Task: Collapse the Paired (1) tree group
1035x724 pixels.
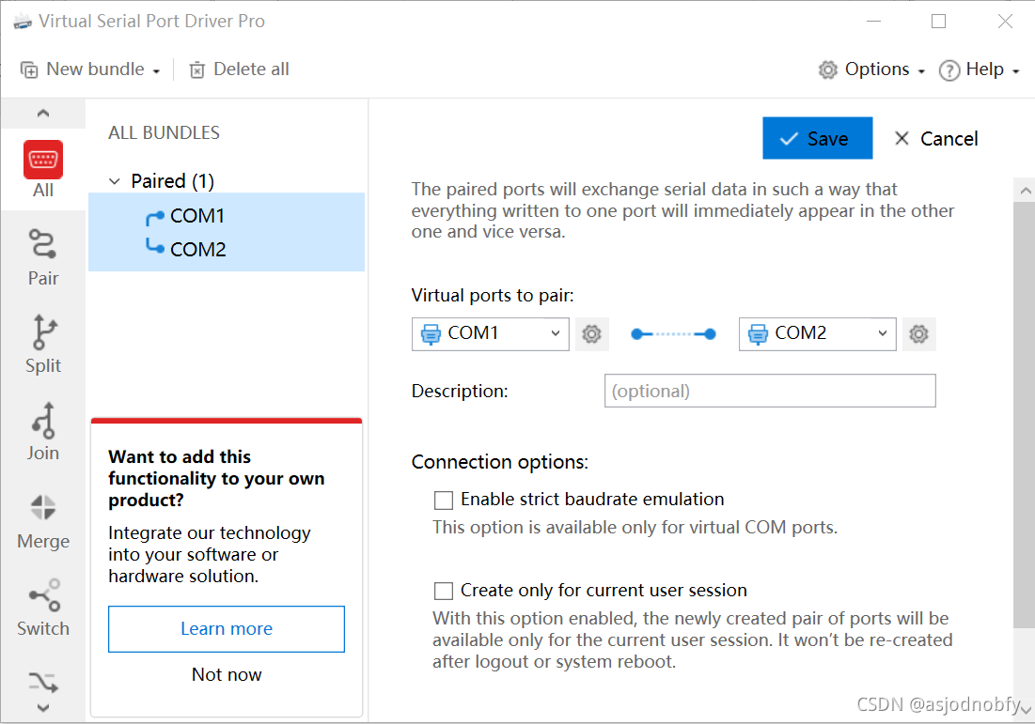Action: (x=115, y=181)
